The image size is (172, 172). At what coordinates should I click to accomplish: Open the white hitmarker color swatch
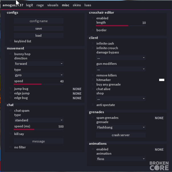pyautogui.click(x=162, y=80)
